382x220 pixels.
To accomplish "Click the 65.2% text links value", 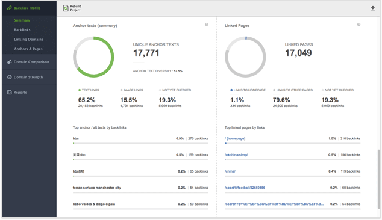I will pyautogui.click(x=87, y=100).
